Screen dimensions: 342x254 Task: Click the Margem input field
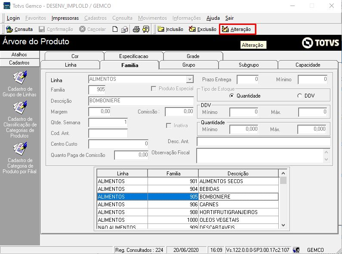(99, 112)
